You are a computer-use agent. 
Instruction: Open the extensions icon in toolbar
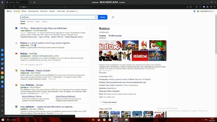pos(208,7)
